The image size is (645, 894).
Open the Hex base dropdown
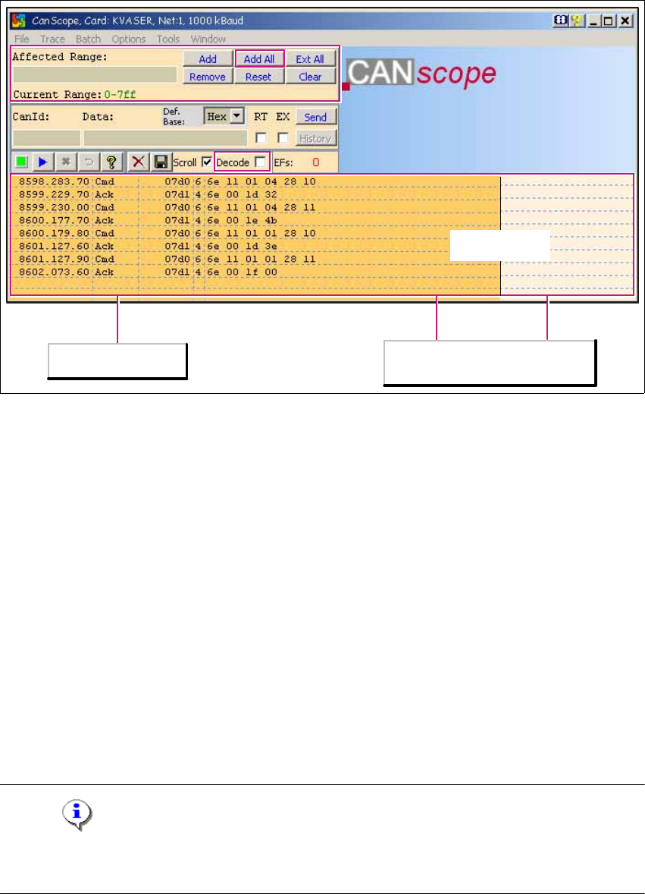pyautogui.click(x=237, y=116)
